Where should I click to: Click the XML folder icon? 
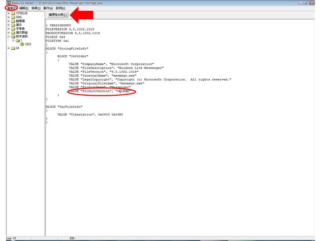pos(13,17)
